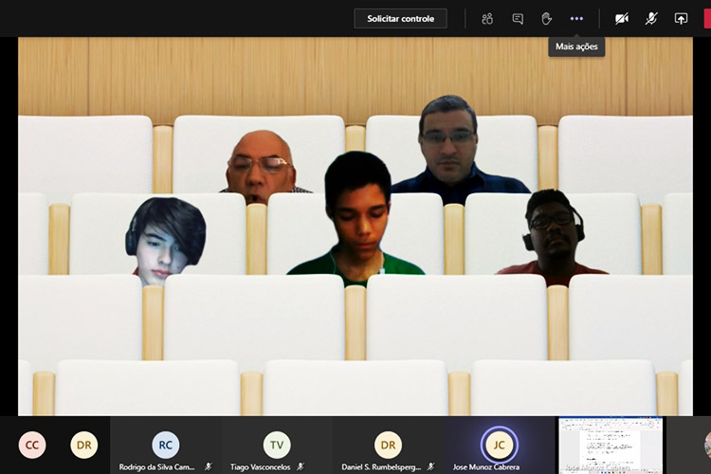
Task: Click the Mais ações tooltip label
Action: tap(576, 46)
